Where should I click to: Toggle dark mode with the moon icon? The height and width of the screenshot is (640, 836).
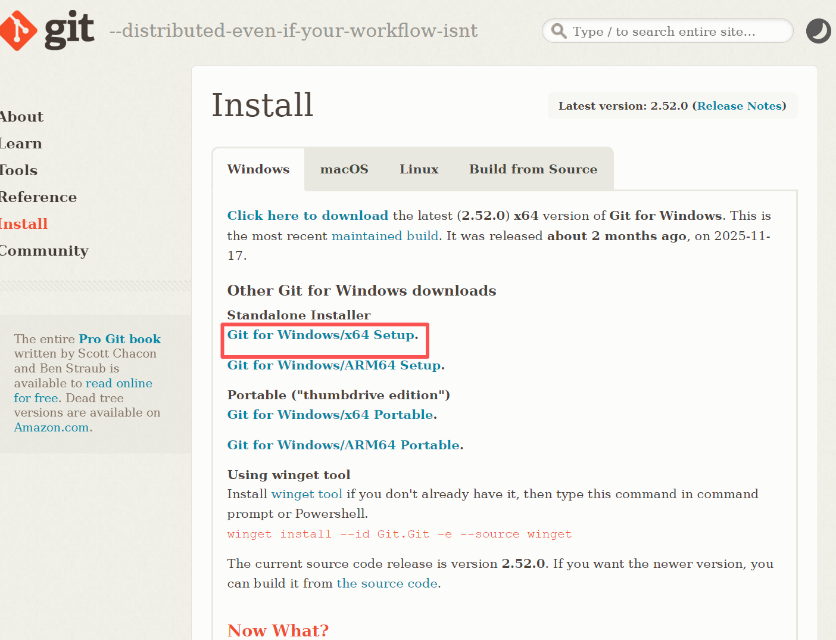[x=819, y=31]
